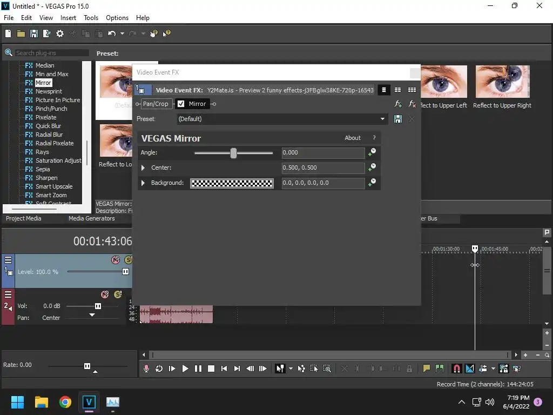Save the Mirror preset floppy icon
The image size is (553, 415).
(398, 119)
